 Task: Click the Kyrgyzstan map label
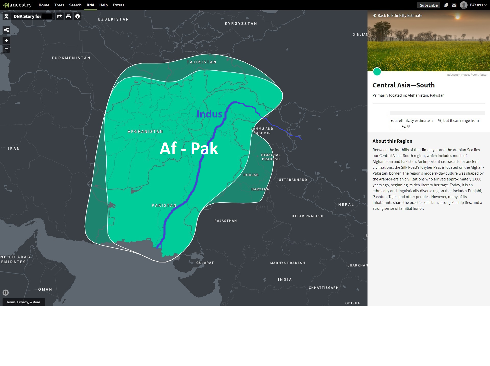coord(241,23)
